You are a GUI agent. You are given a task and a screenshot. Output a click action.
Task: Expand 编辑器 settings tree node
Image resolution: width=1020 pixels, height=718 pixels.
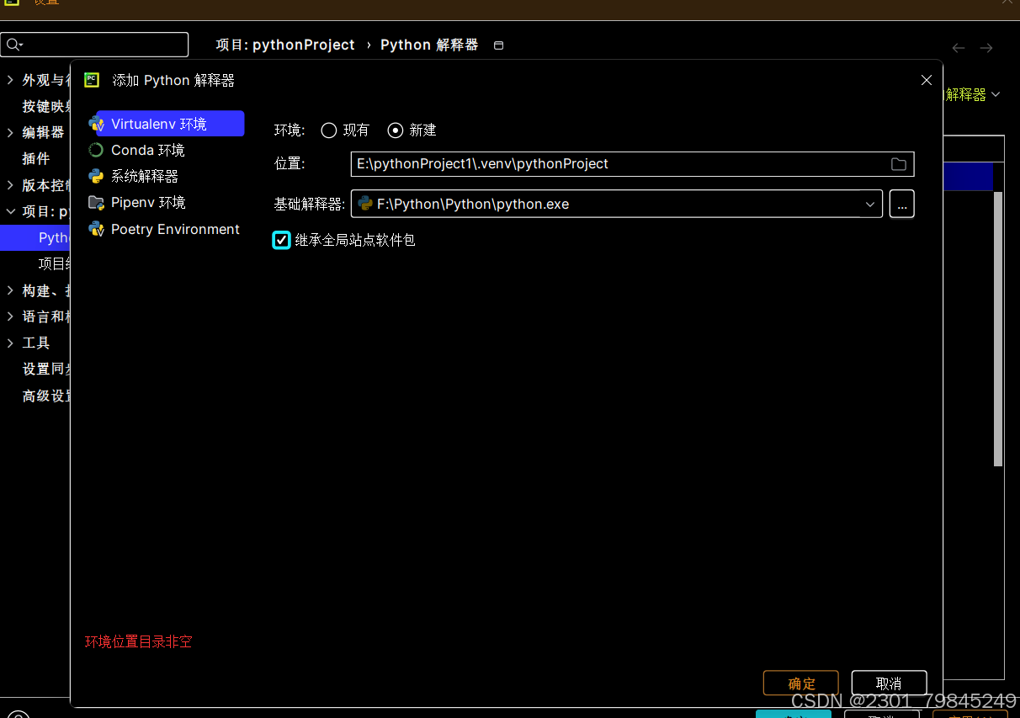pos(10,132)
